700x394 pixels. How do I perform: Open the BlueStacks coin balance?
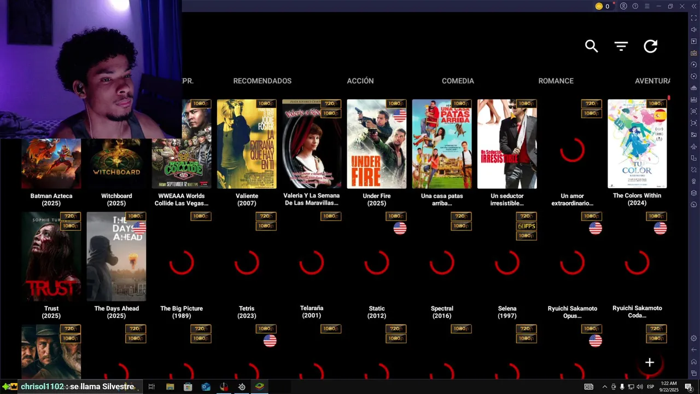click(x=602, y=6)
